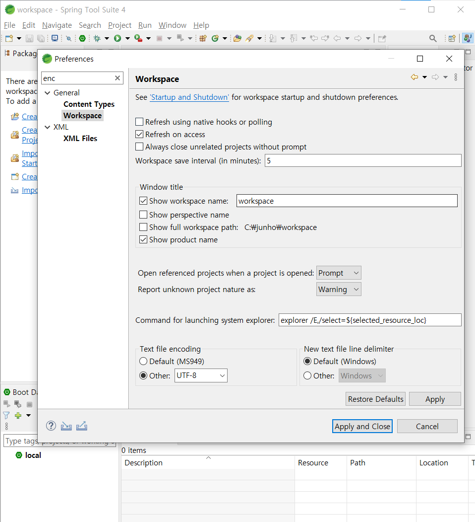475x522 pixels.
Task: Toggle Show product name checkbox
Action: [x=143, y=239]
